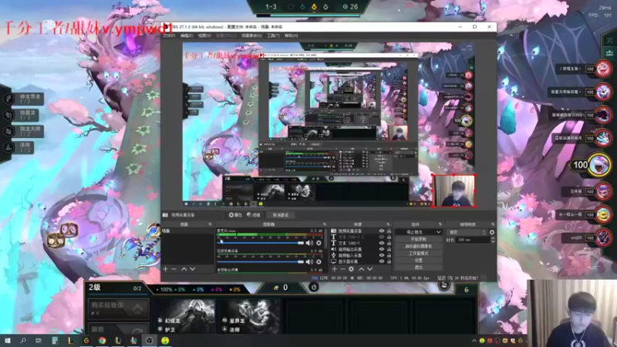Open the 编辑(E) menu

[x=187, y=35]
